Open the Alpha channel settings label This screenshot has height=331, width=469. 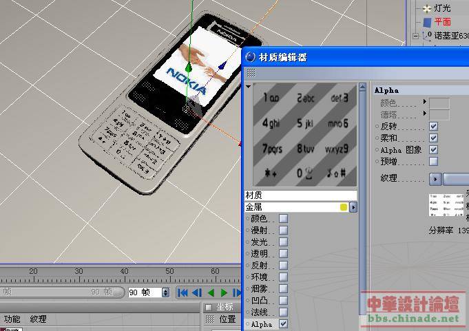point(262,324)
